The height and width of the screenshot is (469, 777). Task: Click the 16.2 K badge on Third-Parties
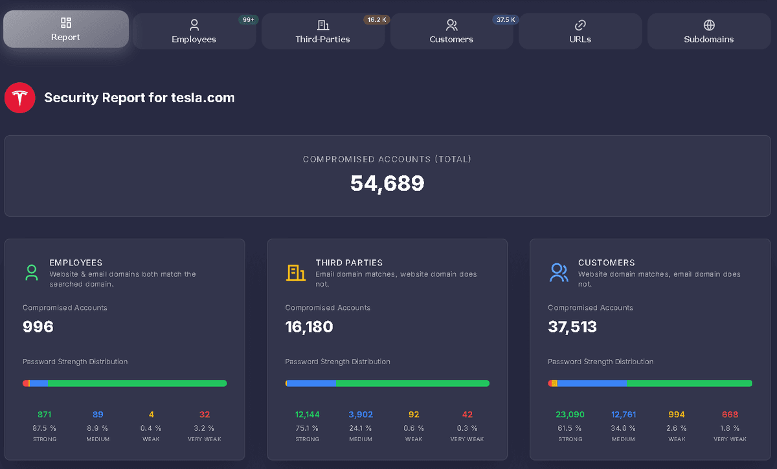point(377,20)
